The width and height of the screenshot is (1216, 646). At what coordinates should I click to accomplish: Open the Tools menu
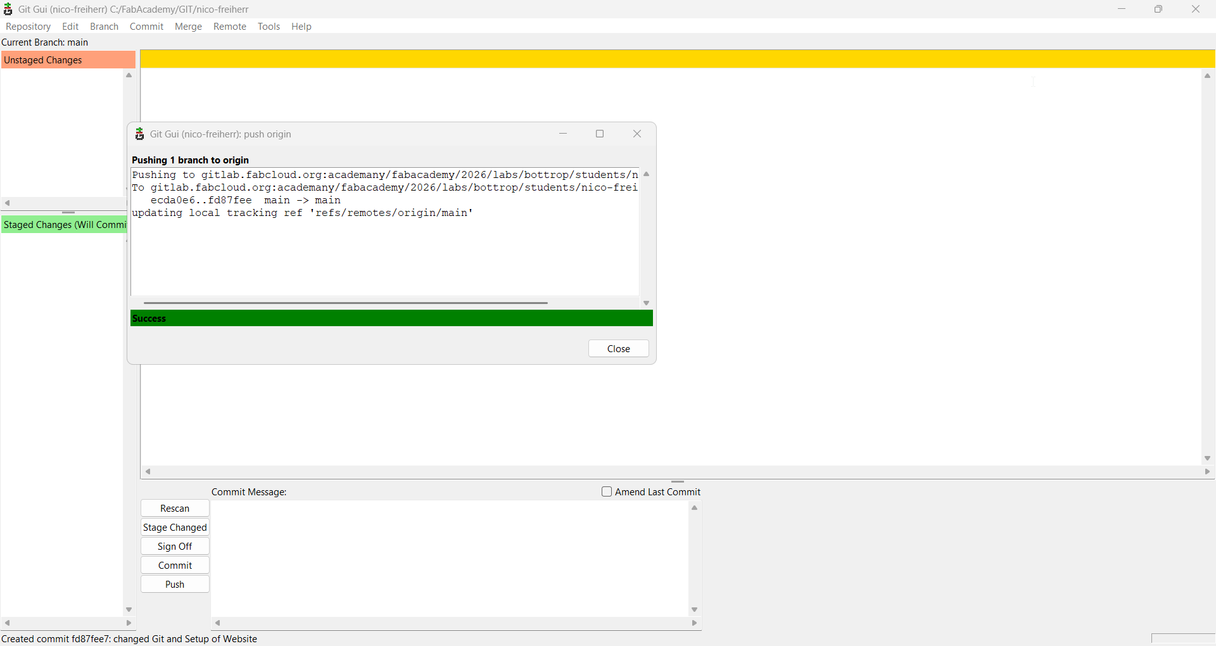[x=269, y=27]
